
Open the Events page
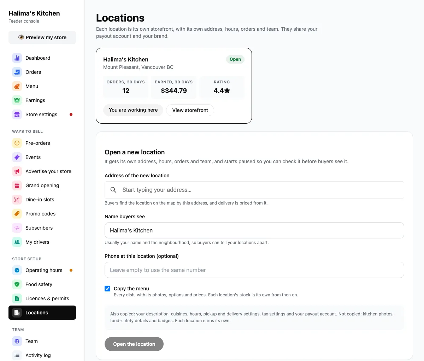[x=42, y=157]
